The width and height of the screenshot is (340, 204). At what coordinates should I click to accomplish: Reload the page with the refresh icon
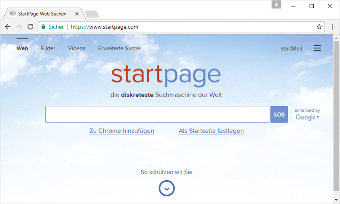click(x=30, y=27)
